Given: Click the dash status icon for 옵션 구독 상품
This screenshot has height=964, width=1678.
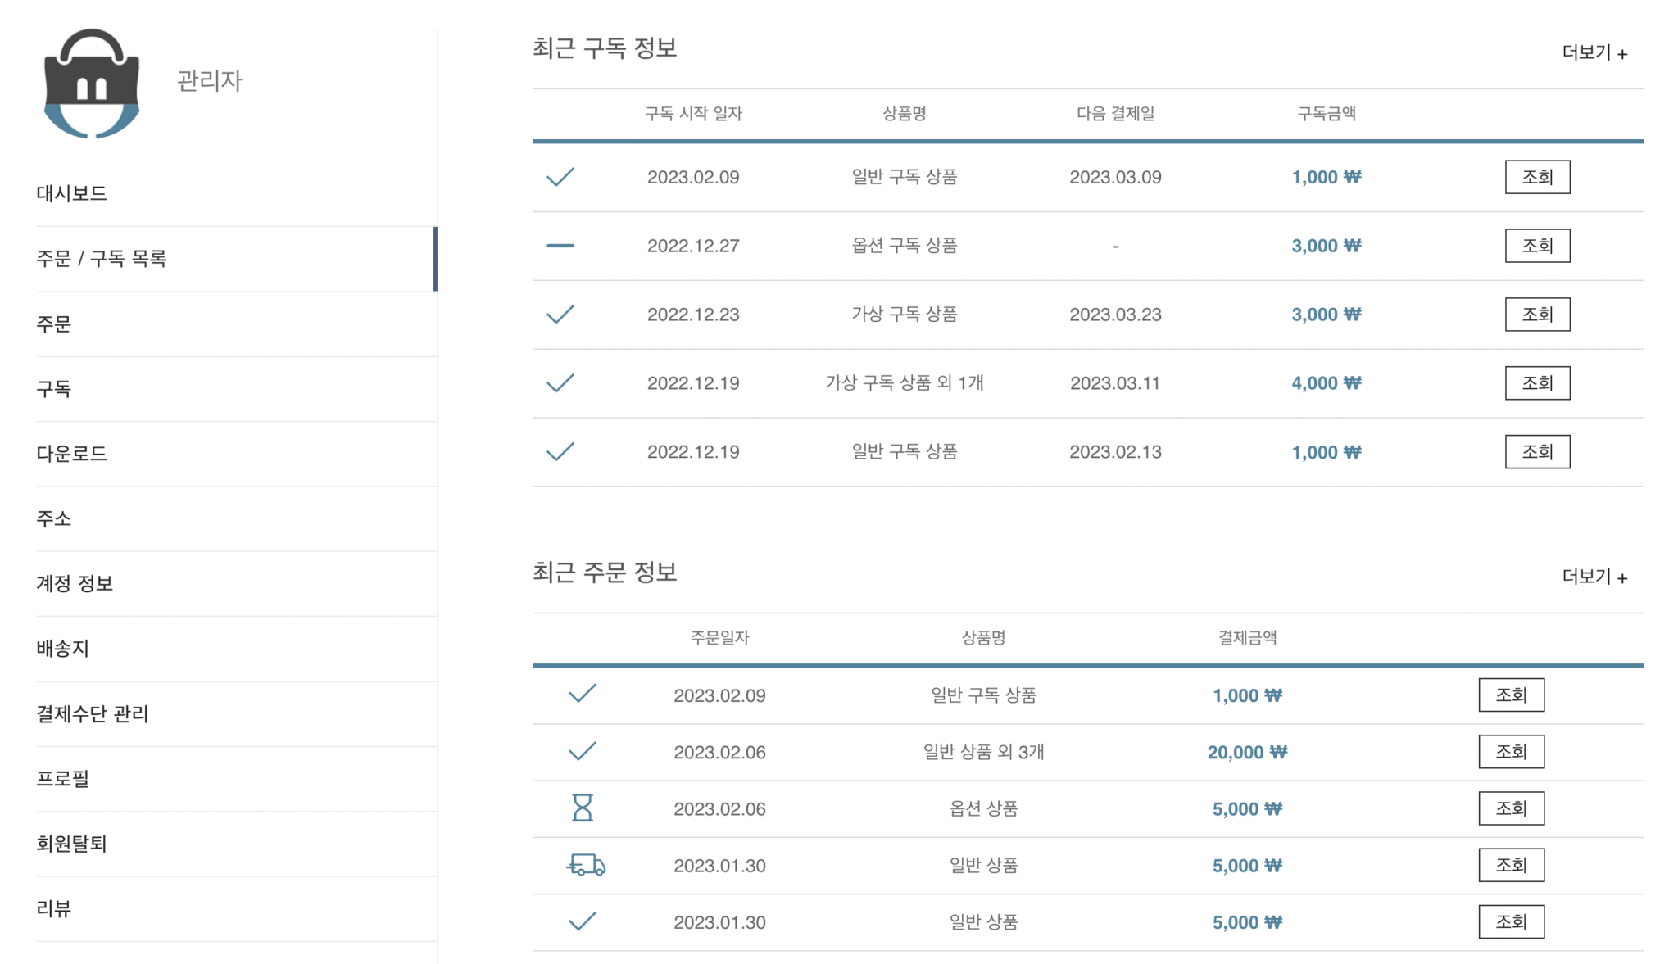Looking at the screenshot, I should coord(560,246).
